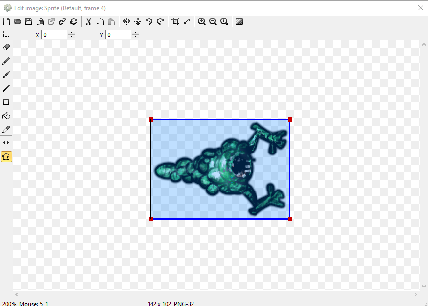Viewport: 428px width, 306px height.
Task: Click the Resize diagonal arrow icon
Action: (187, 21)
